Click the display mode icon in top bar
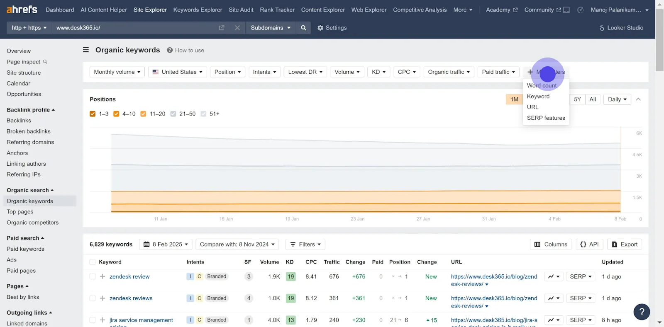 566,10
